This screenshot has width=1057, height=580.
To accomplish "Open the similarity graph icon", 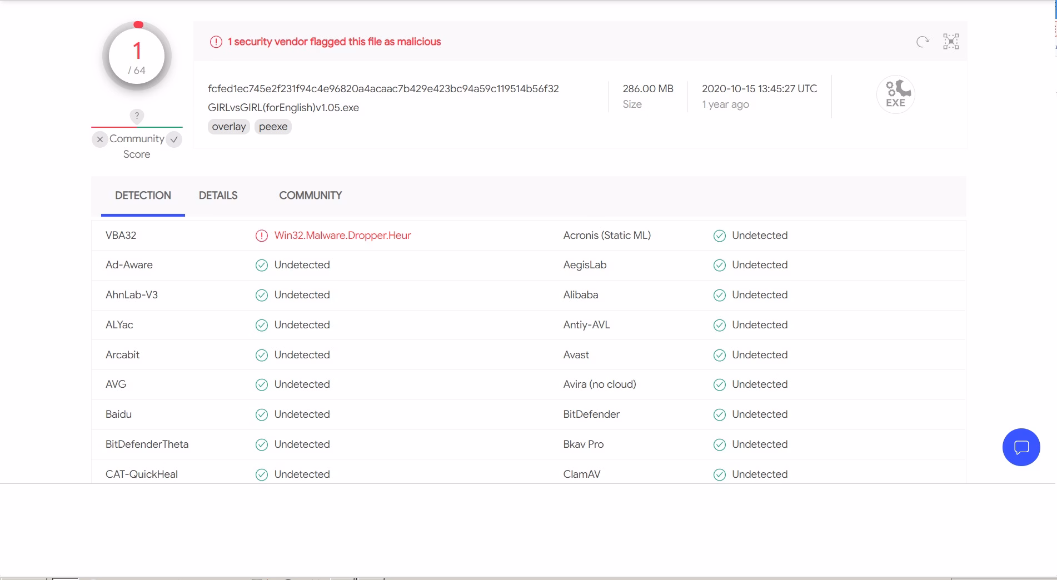I will [x=951, y=42].
